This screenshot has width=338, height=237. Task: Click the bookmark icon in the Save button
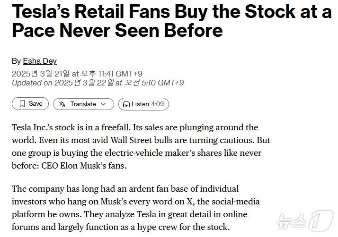pos(22,104)
